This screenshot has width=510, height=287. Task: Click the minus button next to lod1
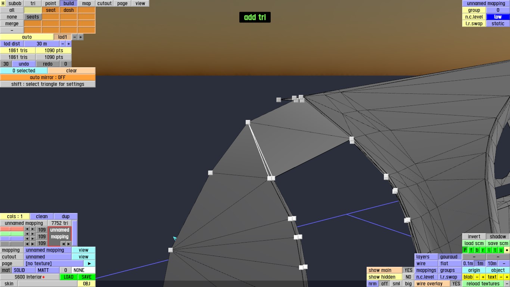pyautogui.click(x=75, y=37)
